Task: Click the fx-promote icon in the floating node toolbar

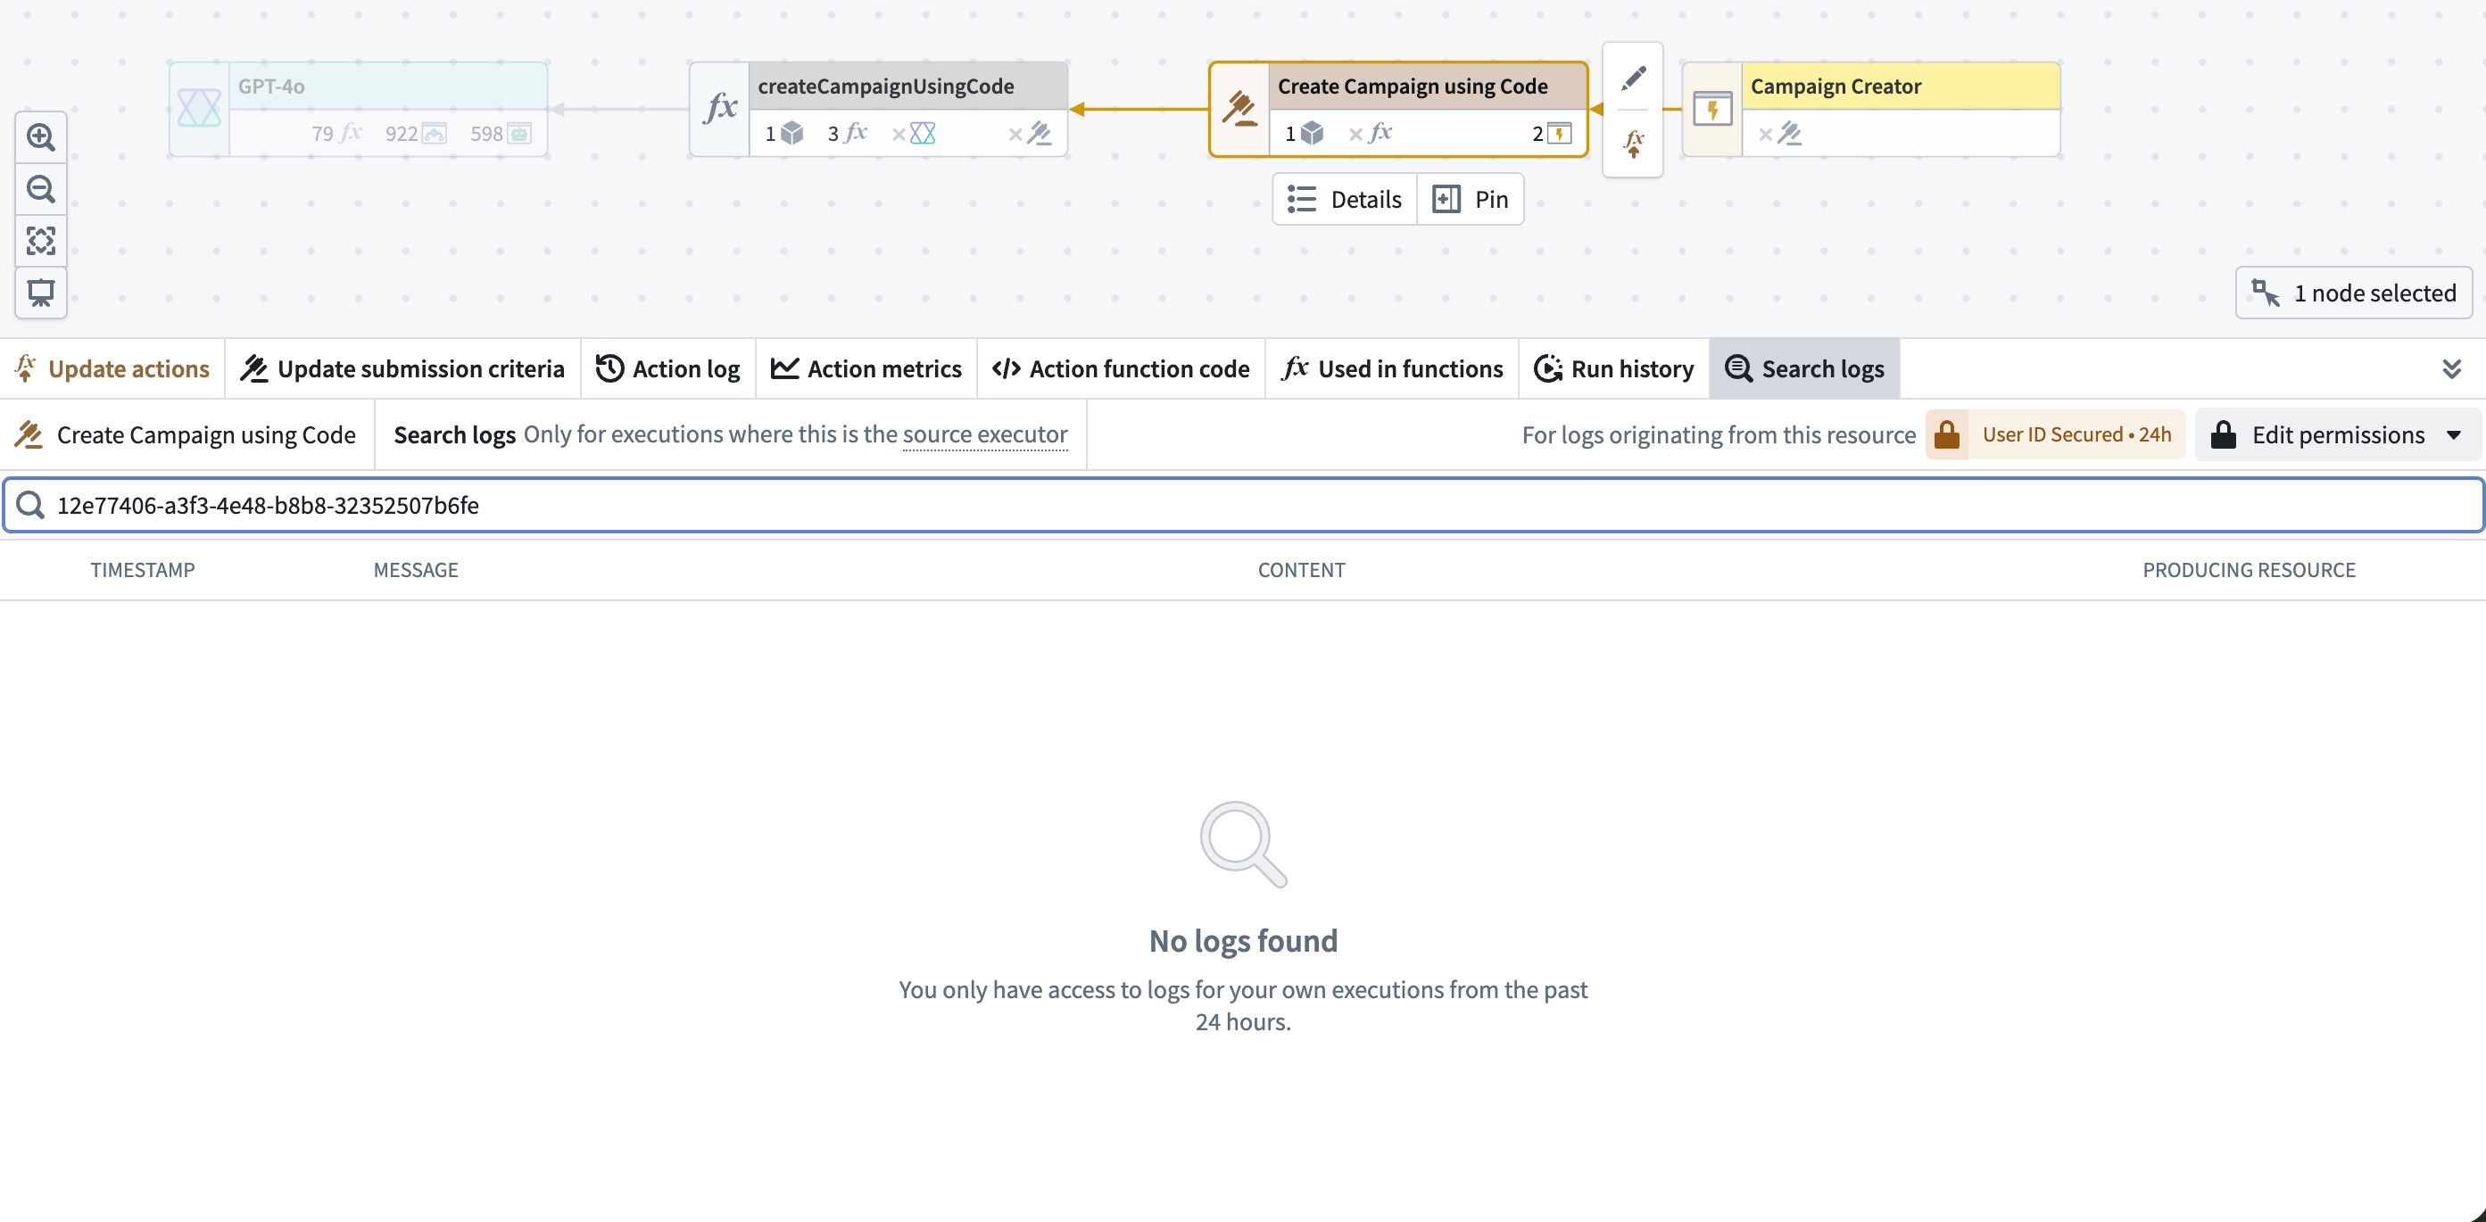Action: (x=1634, y=143)
